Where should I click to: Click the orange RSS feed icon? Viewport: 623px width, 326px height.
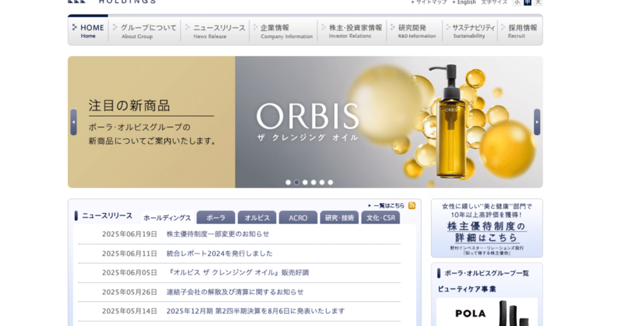(412, 205)
